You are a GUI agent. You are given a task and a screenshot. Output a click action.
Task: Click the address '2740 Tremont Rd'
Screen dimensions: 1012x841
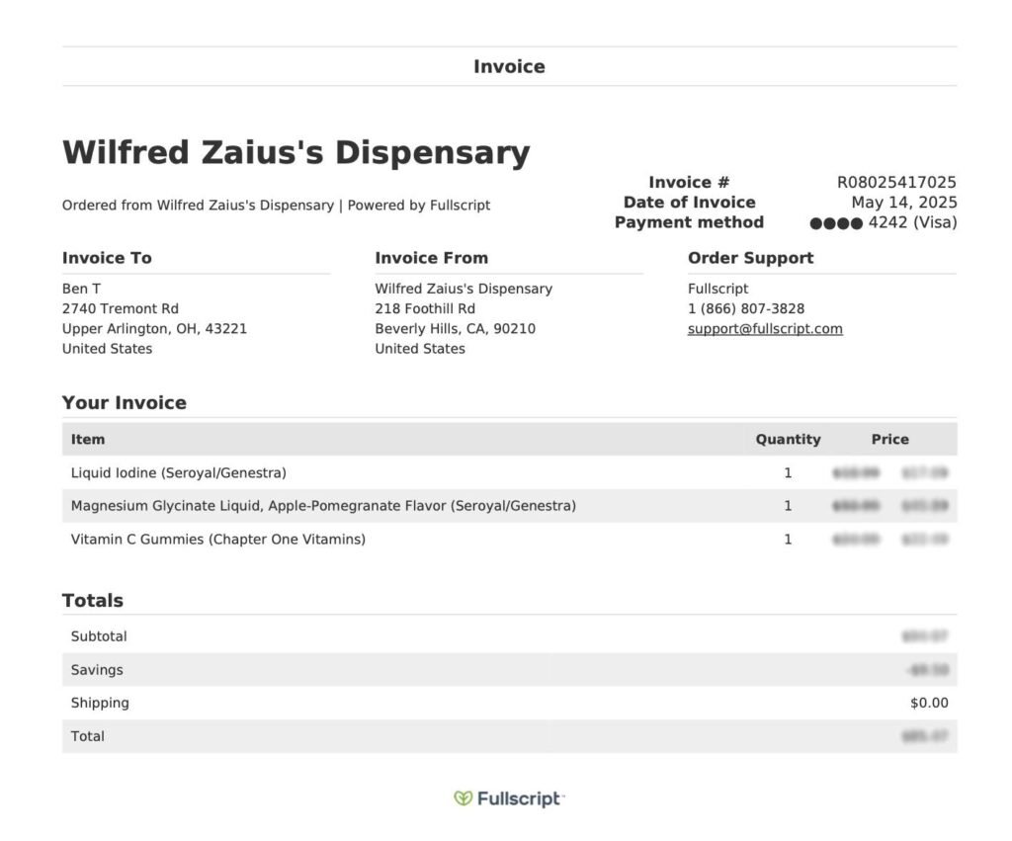[120, 308]
